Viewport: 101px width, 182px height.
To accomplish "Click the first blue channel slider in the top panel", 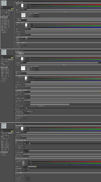I will click(65, 8).
